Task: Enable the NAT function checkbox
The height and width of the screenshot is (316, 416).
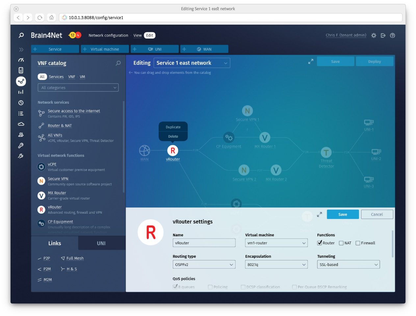Action: point(341,243)
